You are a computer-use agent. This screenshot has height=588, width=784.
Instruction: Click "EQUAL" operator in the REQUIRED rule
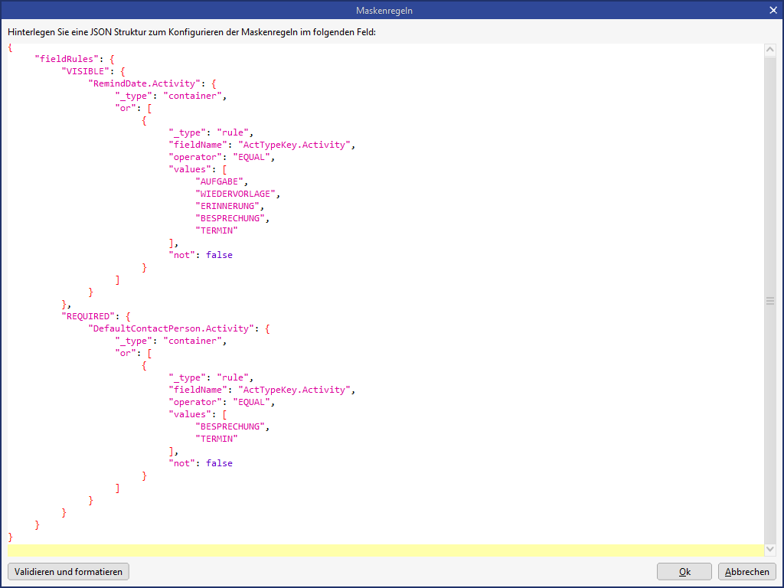(x=252, y=402)
